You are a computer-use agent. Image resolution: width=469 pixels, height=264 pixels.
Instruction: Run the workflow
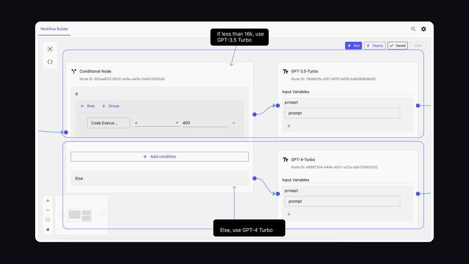[x=354, y=45]
